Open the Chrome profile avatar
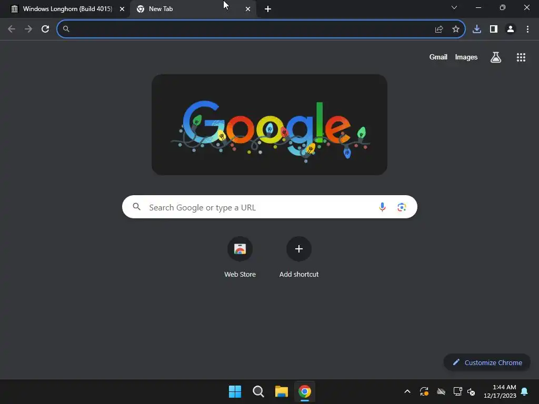This screenshot has height=404, width=539. tap(511, 29)
